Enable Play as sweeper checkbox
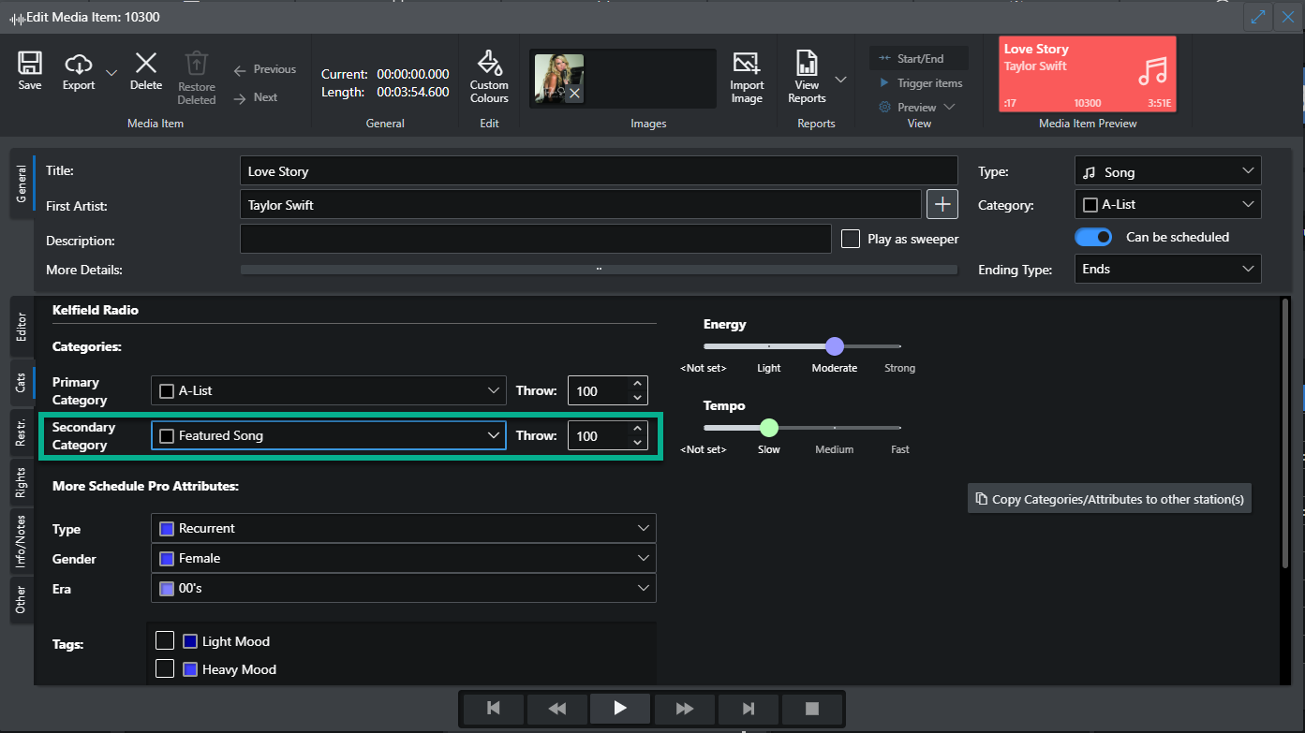This screenshot has height=733, width=1305. click(x=851, y=239)
